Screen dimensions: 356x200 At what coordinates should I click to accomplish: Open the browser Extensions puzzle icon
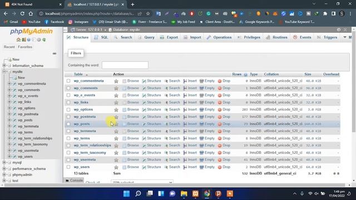tap(325, 13)
